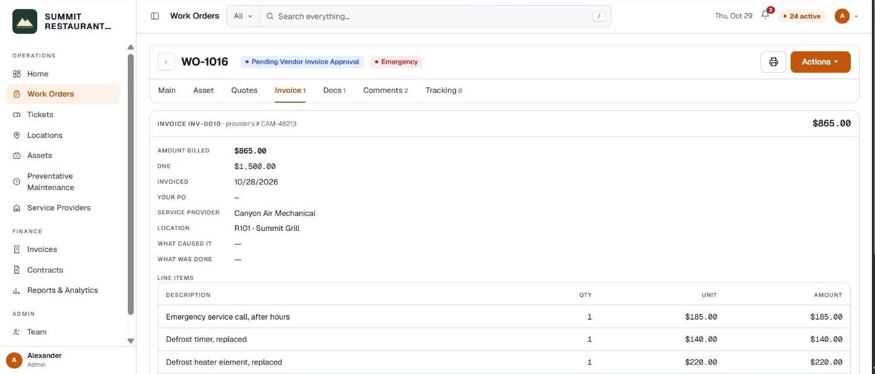Expand the Actions dropdown button
This screenshot has width=875, height=374.
coord(820,62)
